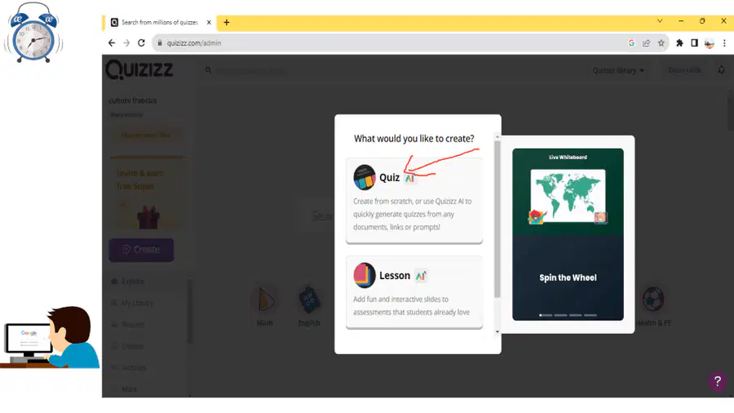This screenshot has width=734, height=413.
Task: Click the notification bell icon
Action: point(722,69)
